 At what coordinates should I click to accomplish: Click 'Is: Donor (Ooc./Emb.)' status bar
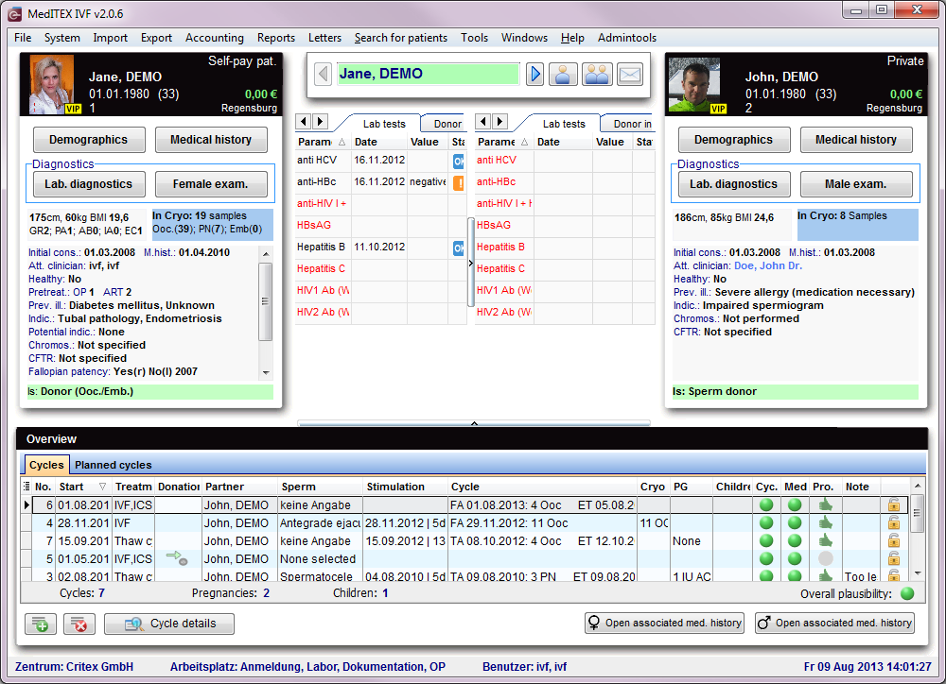150,392
